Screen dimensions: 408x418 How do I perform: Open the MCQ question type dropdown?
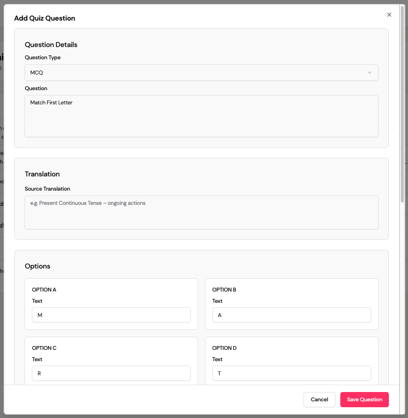click(x=201, y=73)
